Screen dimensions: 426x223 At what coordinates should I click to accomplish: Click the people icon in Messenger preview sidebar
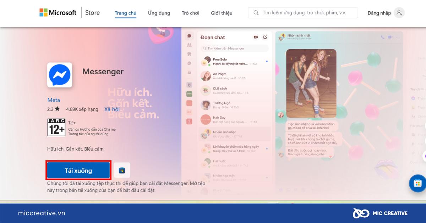(x=189, y=45)
